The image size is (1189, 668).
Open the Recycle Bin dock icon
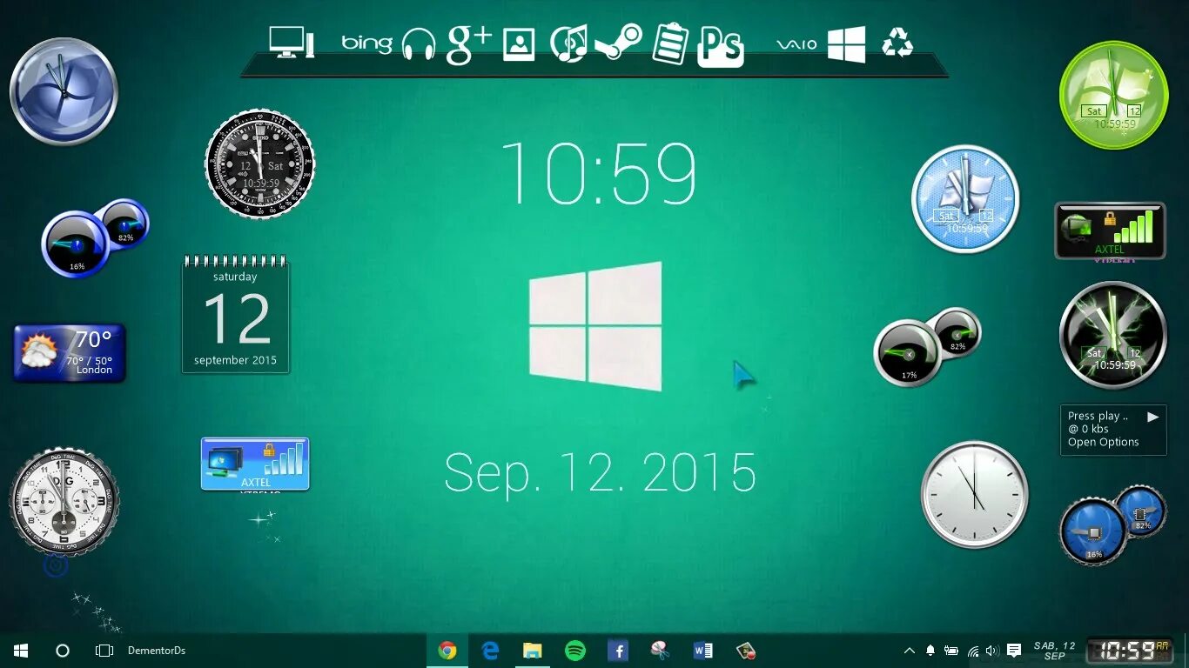pos(897,42)
